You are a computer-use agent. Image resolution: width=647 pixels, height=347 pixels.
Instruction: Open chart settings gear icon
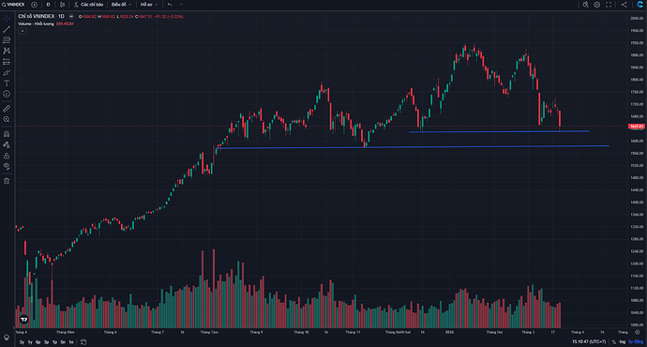(x=596, y=5)
